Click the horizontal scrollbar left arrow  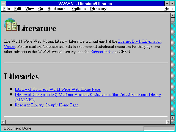point(3,122)
